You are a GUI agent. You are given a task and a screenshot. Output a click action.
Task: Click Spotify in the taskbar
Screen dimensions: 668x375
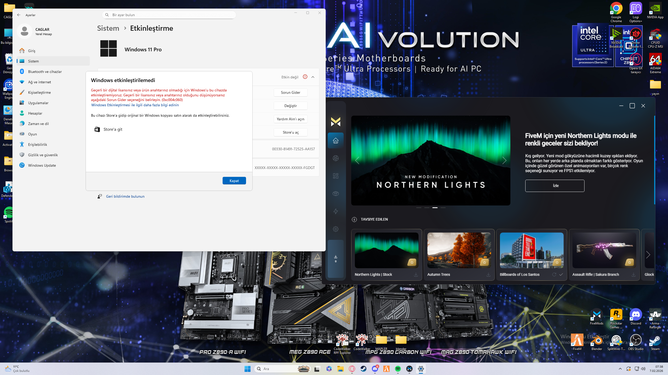pyautogui.click(x=398, y=369)
